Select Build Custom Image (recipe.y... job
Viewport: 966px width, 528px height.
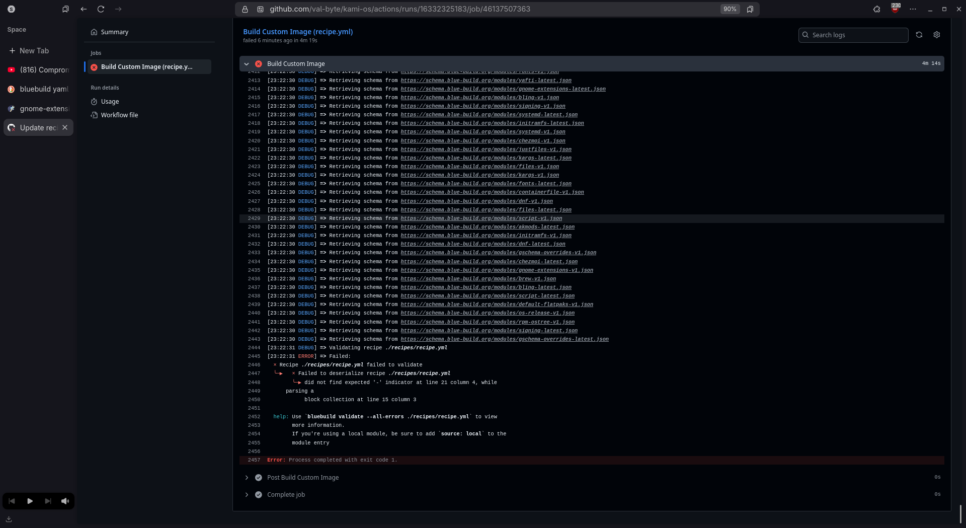point(148,67)
